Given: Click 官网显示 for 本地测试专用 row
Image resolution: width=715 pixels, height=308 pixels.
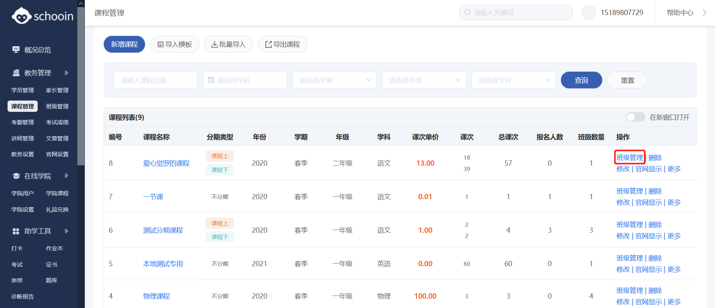Looking at the screenshot, I should 649,270.
